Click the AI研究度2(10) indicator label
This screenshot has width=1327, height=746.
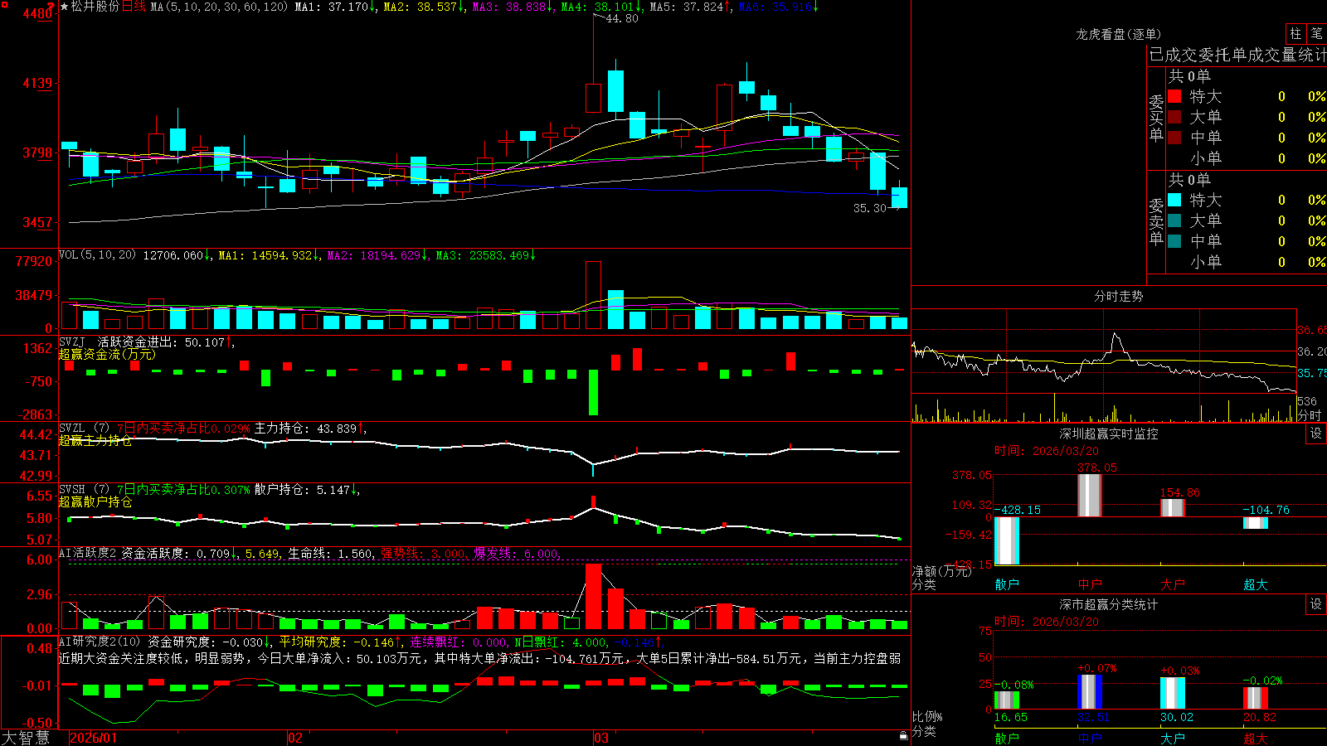click(100, 642)
